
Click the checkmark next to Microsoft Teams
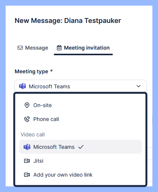pyautogui.click(x=81, y=147)
